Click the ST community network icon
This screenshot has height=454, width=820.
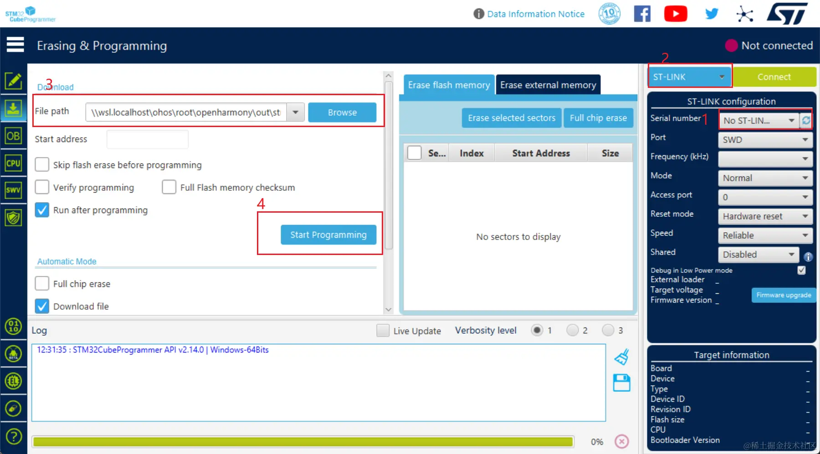tap(745, 14)
